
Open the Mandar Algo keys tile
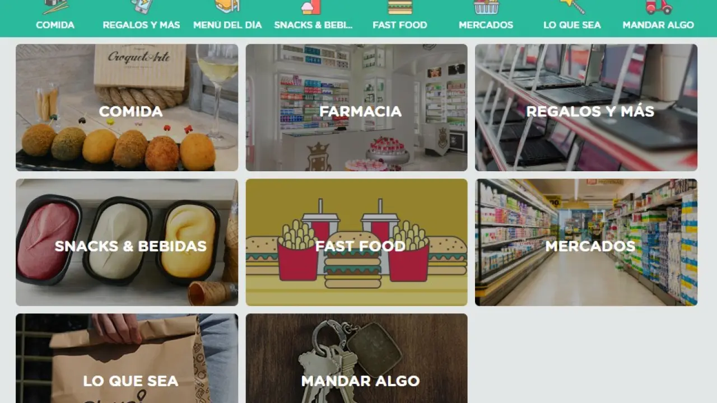click(357, 358)
